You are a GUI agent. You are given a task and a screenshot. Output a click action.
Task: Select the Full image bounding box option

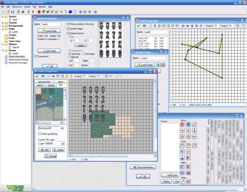click(83, 54)
